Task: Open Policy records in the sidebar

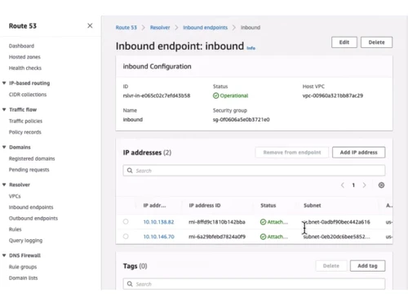Action: point(25,132)
